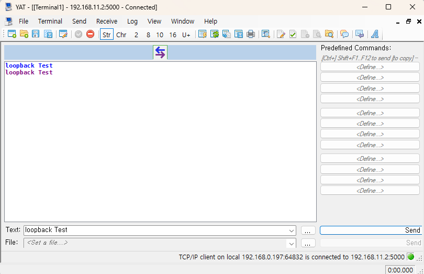Click the TCP/IP client connection status text
Image resolution: width=424 pixels, height=274 pixels.
click(x=292, y=257)
